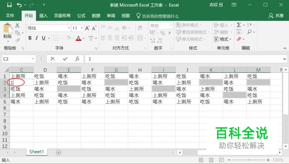The height and width of the screenshot is (164, 289).
Task: Switch to Normal view icon
Action: coord(201,160)
